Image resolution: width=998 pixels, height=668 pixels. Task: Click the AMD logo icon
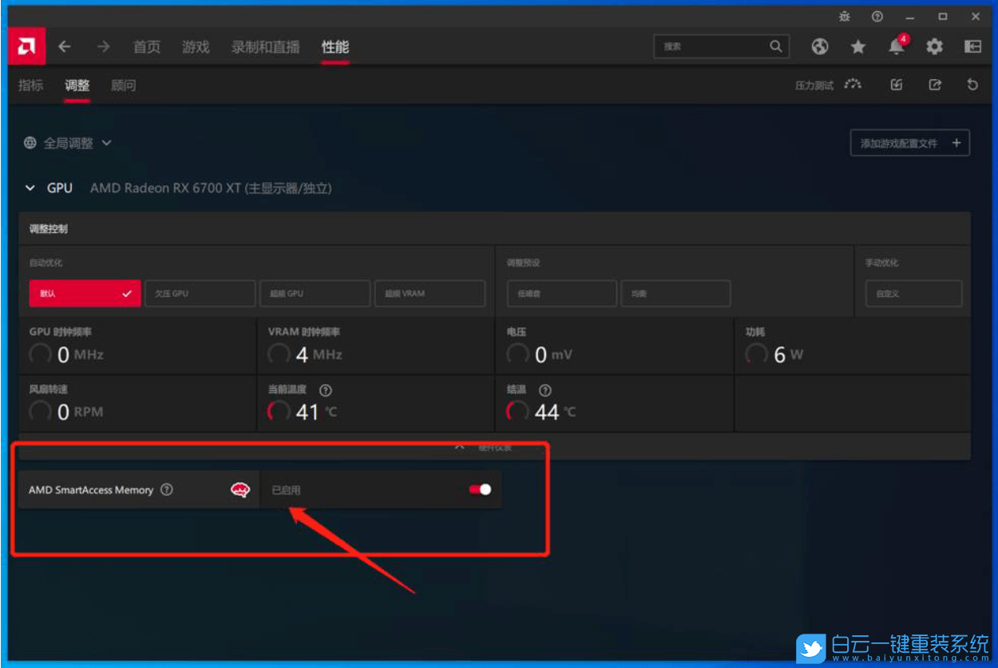click(x=26, y=47)
